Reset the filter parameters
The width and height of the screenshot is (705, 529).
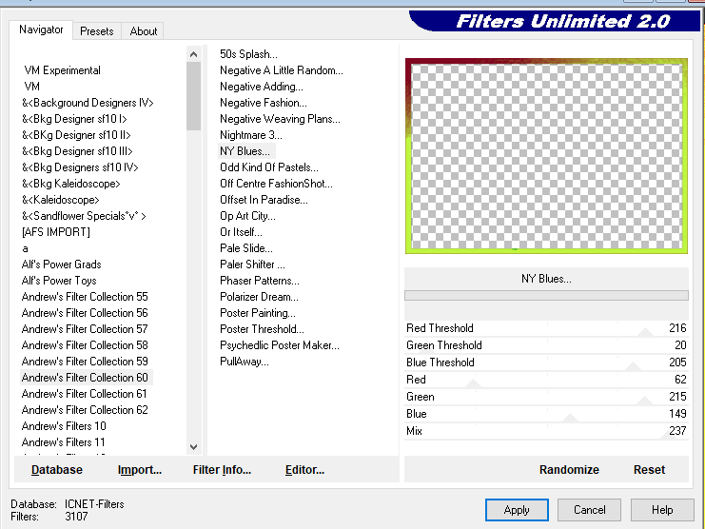click(x=649, y=470)
